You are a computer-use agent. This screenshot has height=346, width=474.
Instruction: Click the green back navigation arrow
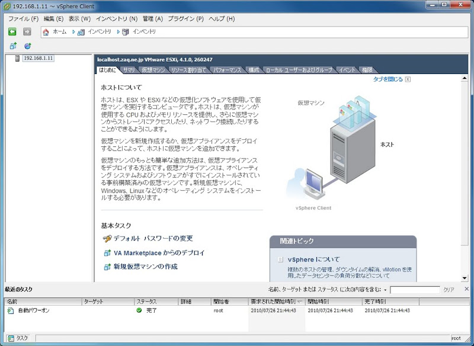click(12, 31)
